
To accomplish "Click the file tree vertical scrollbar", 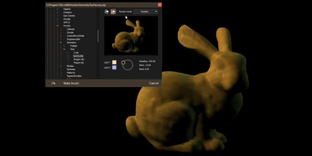I will click(98, 36).
